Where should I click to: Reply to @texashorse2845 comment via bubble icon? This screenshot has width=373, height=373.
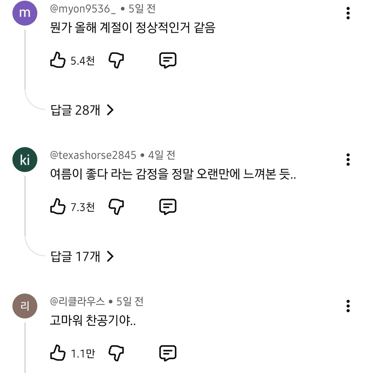point(168,207)
